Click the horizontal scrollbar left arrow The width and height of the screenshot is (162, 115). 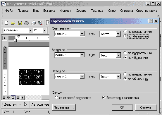tap(23, 97)
